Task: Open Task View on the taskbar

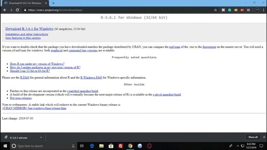Action: pyautogui.click(x=82, y=146)
